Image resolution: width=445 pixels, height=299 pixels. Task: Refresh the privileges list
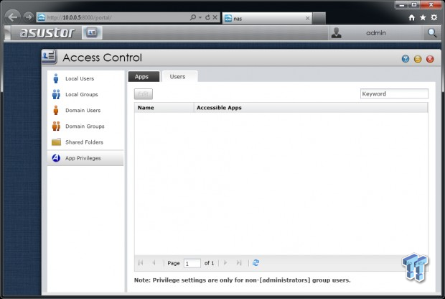tap(256, 262)
